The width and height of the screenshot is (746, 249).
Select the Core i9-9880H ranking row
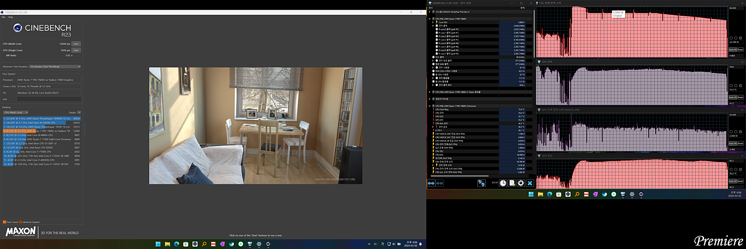point(41,135)
